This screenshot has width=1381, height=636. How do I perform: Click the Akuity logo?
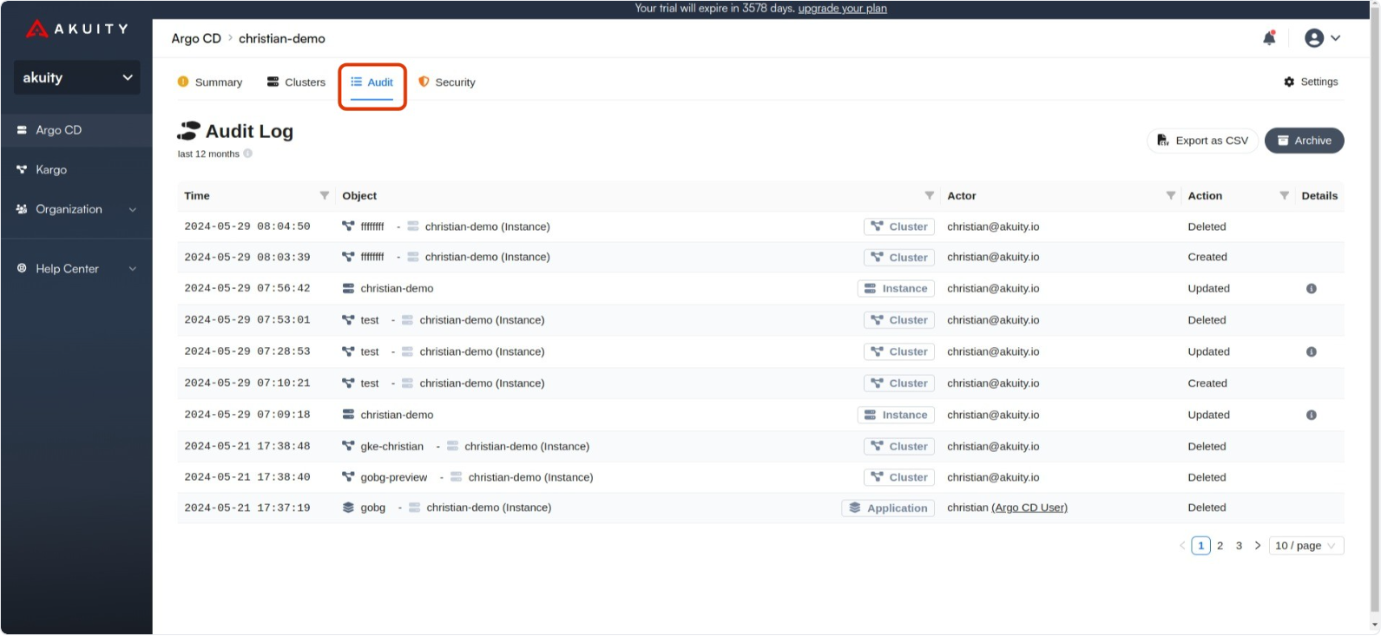click(76, 29)
